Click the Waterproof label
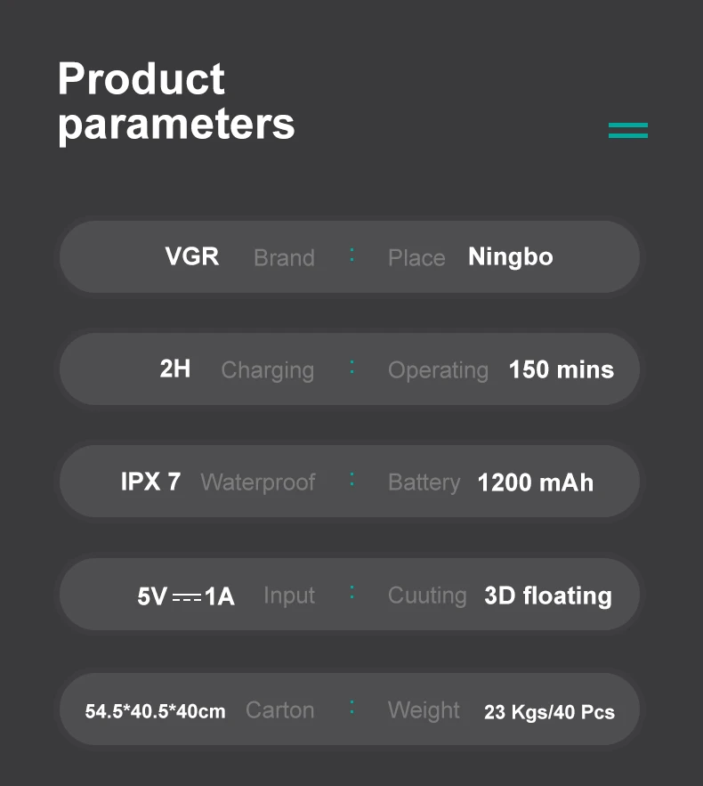Viewport: 703px width, 786px height. click(257, 482)
